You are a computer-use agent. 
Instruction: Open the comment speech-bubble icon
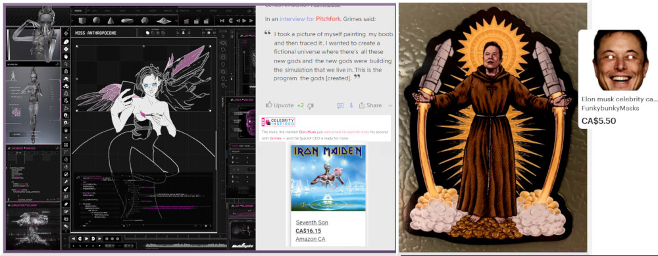point(340,105)
